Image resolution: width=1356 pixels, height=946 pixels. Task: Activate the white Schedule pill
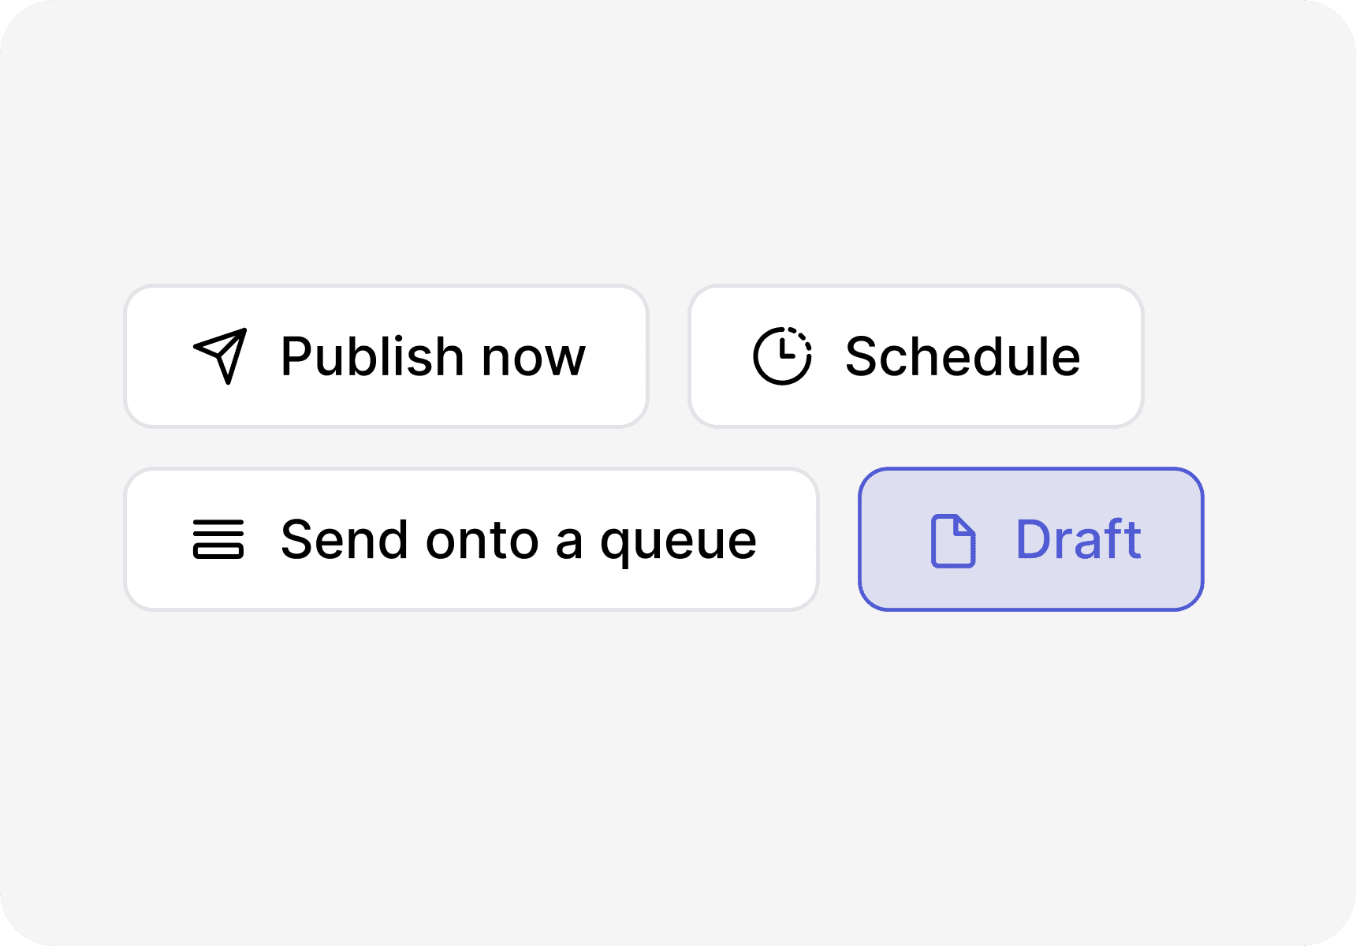click(x=916, y=356)
